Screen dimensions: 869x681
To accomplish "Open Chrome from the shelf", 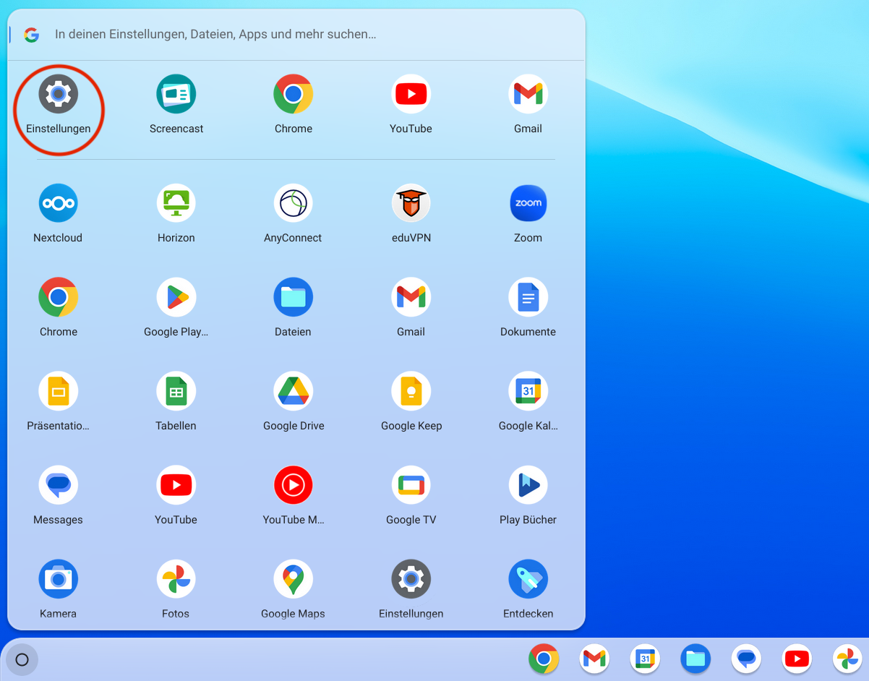I will point(544,659).
